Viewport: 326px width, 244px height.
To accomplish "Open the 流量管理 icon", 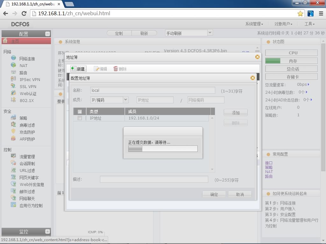I will tap(13, 156).
